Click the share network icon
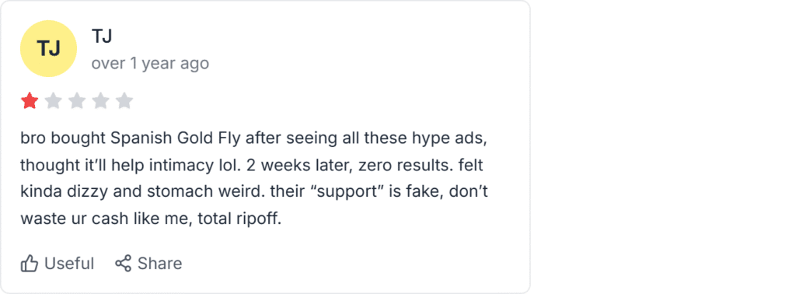 point(124,263)
